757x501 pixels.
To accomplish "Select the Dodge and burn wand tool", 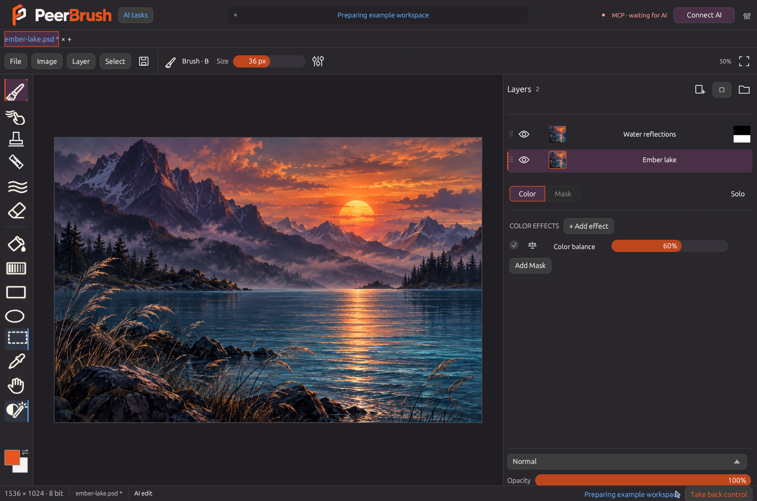I will click(17, 410).
